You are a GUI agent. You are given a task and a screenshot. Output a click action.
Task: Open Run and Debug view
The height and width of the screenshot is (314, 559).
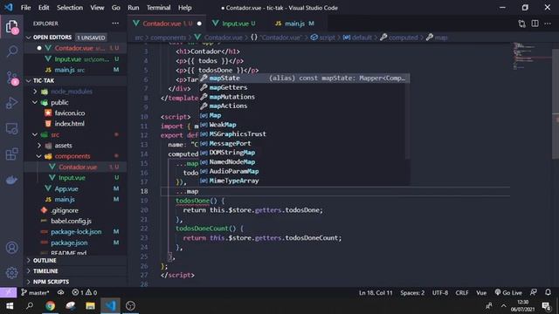tap(11, 103)
